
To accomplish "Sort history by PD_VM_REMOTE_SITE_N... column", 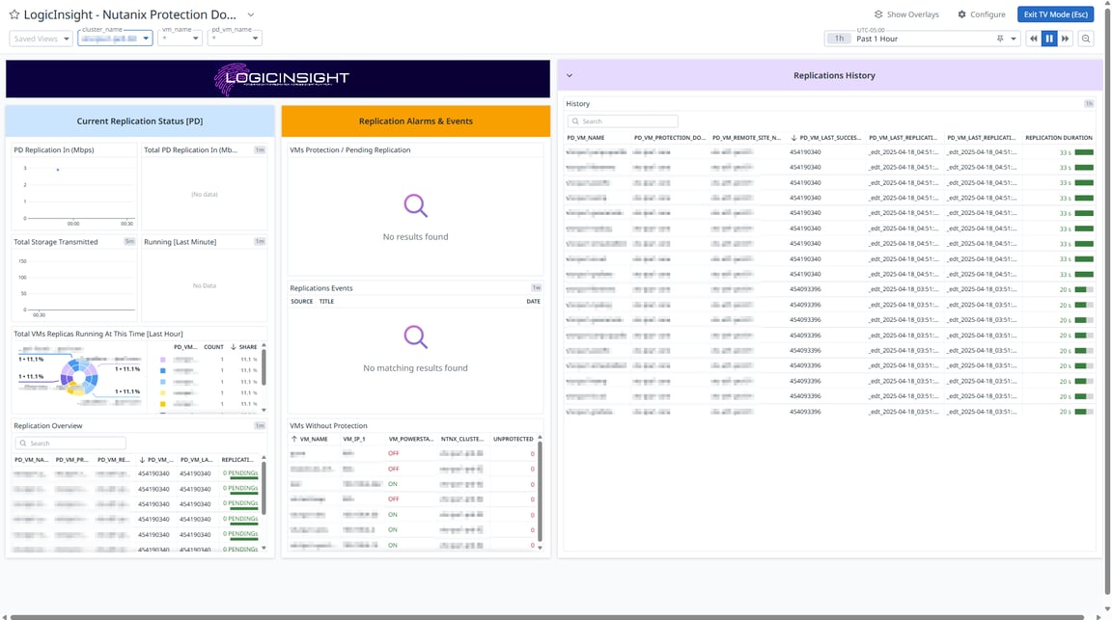I will tap(746, 138).
